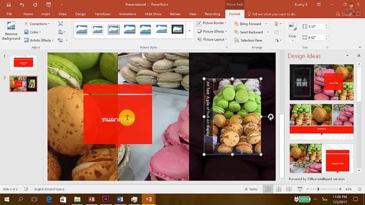
Task: Close the Design Ideas pane
Action: tap(359, 56)
